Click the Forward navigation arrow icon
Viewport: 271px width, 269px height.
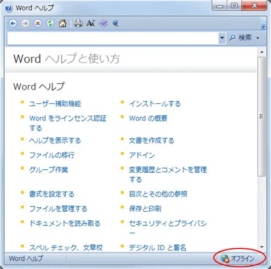click(x=25, y=24)
